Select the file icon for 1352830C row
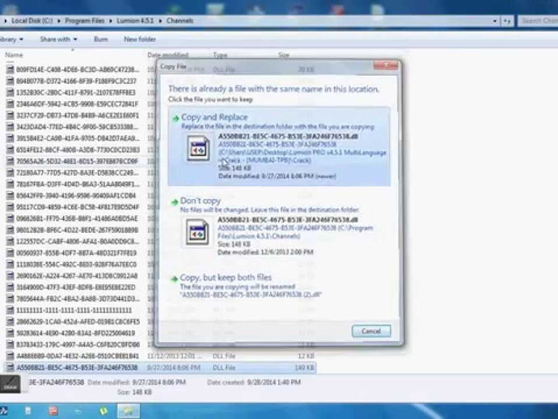 point(11,92)
